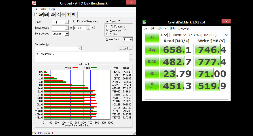Click the yellow question mark Help icon

(x=68, y=15)
